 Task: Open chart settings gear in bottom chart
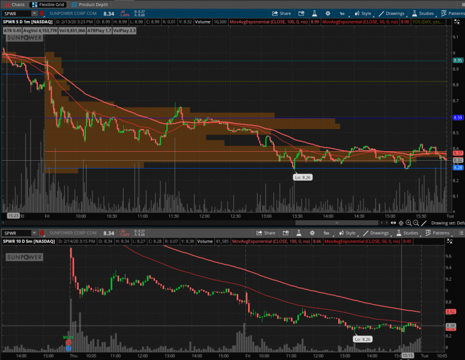pyautogui.click(x=312, y=233)
